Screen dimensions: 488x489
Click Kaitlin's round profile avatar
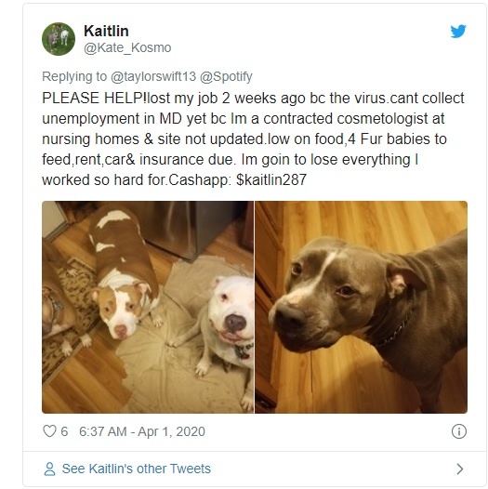pos(59,39)
